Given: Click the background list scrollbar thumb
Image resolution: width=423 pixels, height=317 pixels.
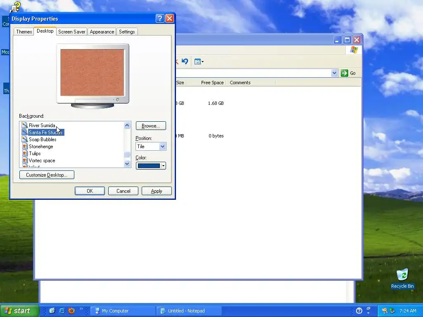Looking at the screenshot, I should tap(127, 154).
